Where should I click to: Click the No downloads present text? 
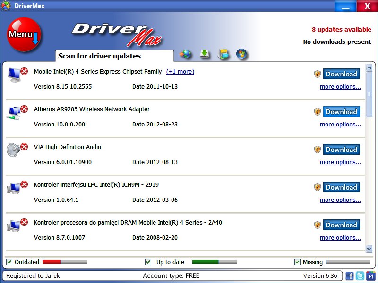(x=337, y=42)
